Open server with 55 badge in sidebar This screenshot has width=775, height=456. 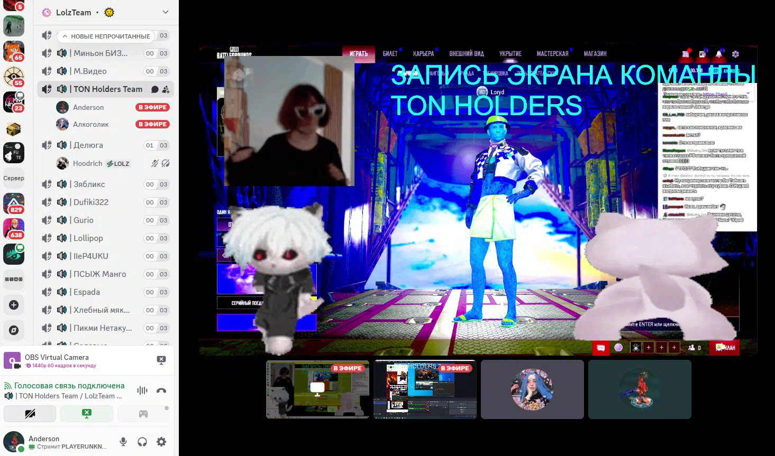(x=14, y=77)
